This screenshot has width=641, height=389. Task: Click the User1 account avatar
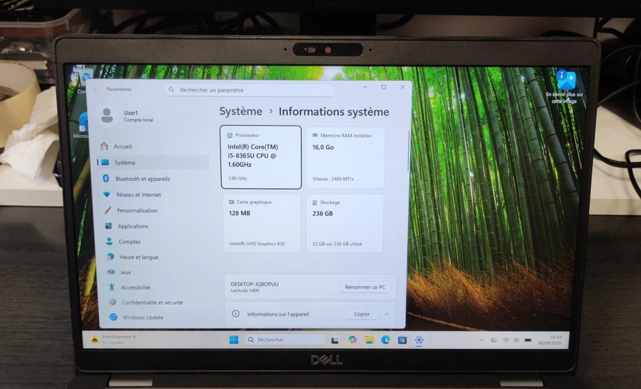[x=107, y=116]
